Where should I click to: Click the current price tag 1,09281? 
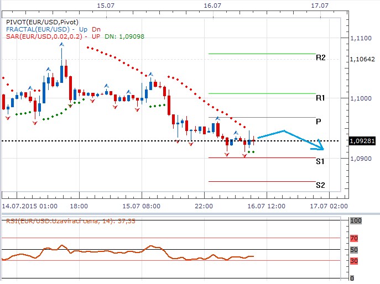point(363,141)
